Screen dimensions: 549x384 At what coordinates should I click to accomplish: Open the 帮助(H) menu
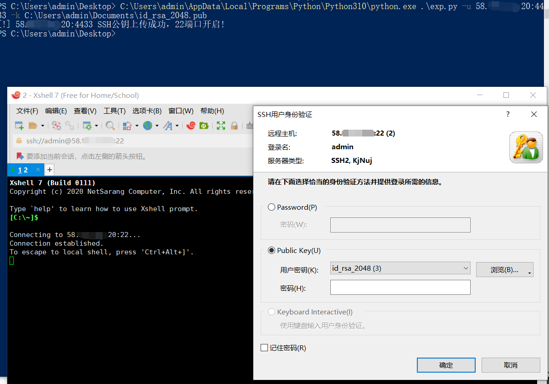pyautogui.click(x=212, y=111)
